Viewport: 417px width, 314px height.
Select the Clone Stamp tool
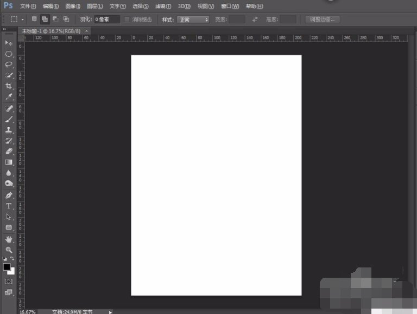click(9, 130)
